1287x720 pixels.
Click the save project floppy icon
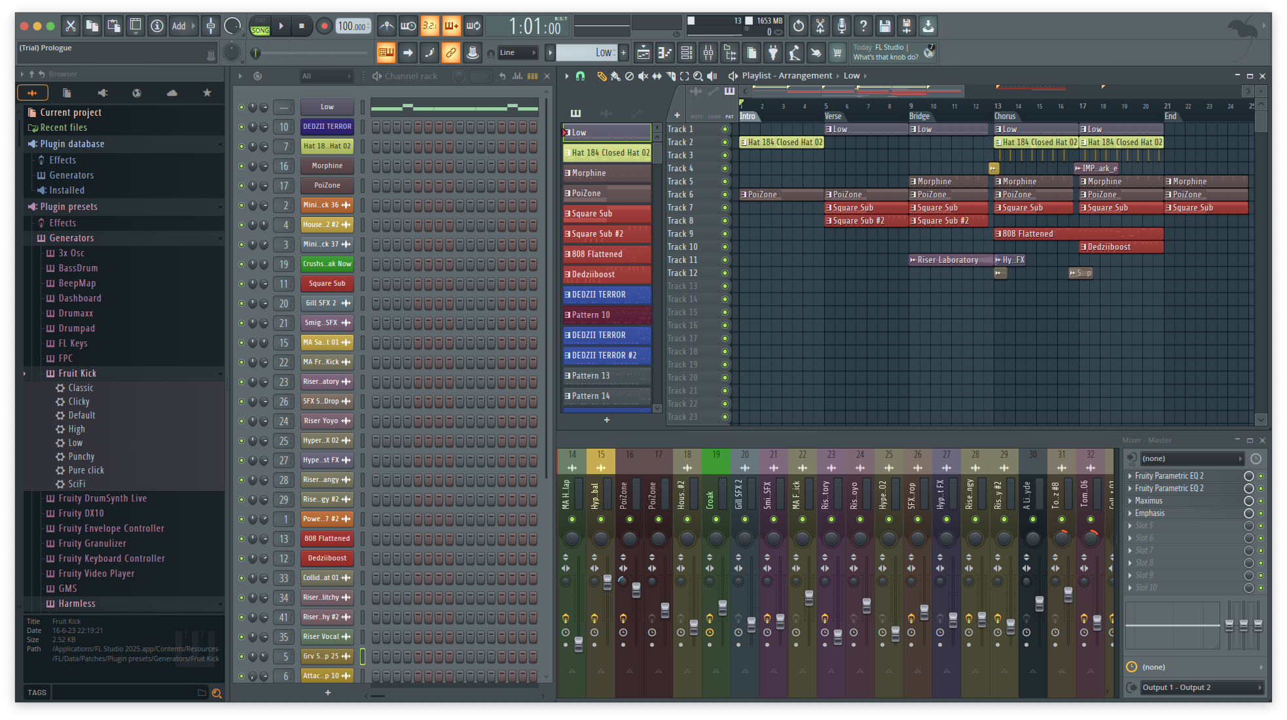pos(885,26)
